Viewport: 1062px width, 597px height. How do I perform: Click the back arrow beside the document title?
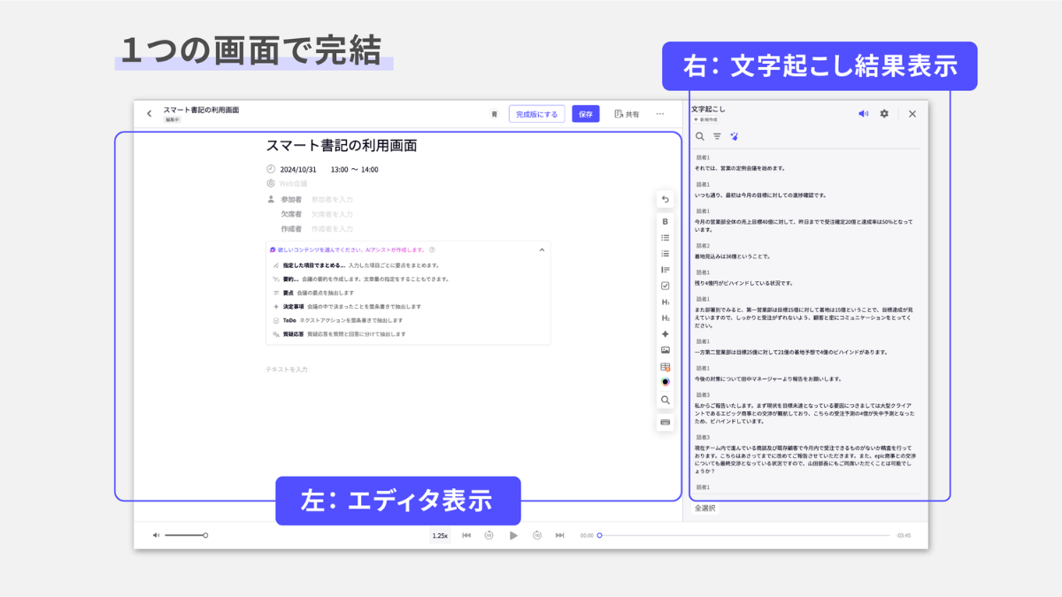150,114
